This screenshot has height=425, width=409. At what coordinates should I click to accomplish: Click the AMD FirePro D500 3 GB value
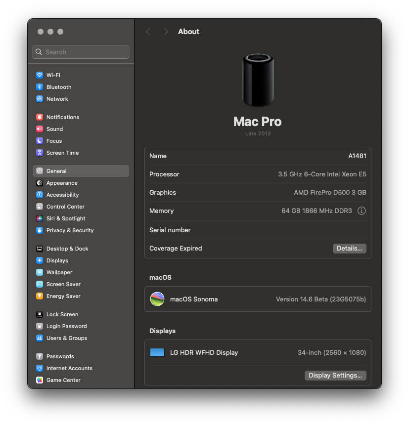click(330, 192)
